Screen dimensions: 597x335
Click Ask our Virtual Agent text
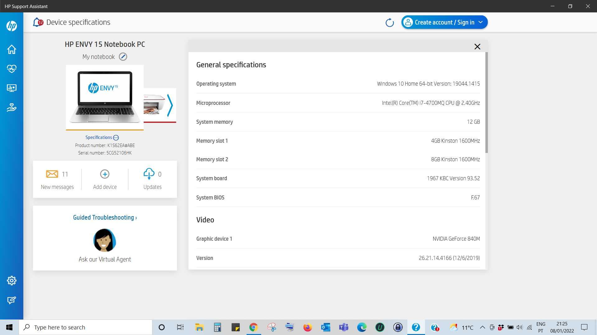tap(105, 259)
